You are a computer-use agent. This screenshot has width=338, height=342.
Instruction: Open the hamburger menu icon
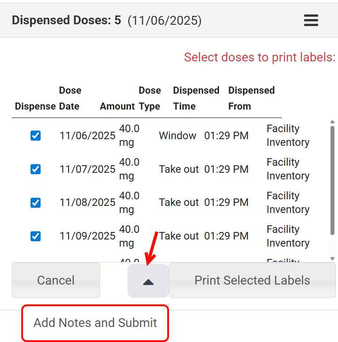(x=311, y=20)
